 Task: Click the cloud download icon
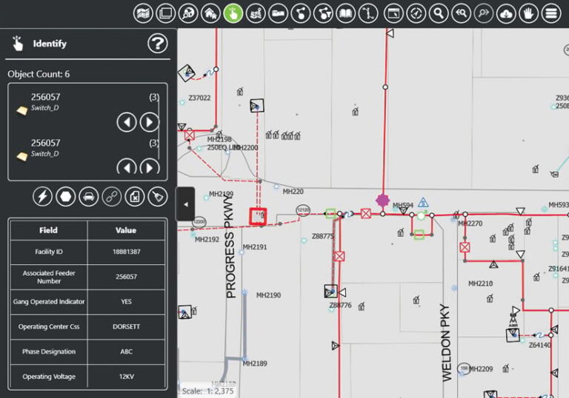coord(506,13)
